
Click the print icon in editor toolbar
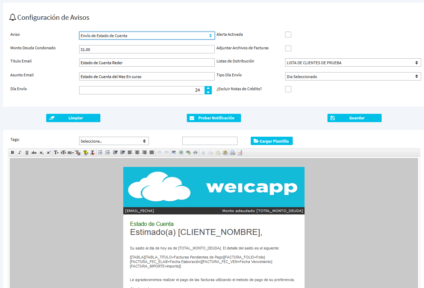(232, 152)
